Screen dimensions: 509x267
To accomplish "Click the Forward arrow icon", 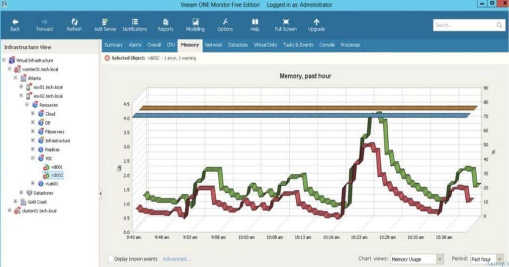I will tap(44, 22).
